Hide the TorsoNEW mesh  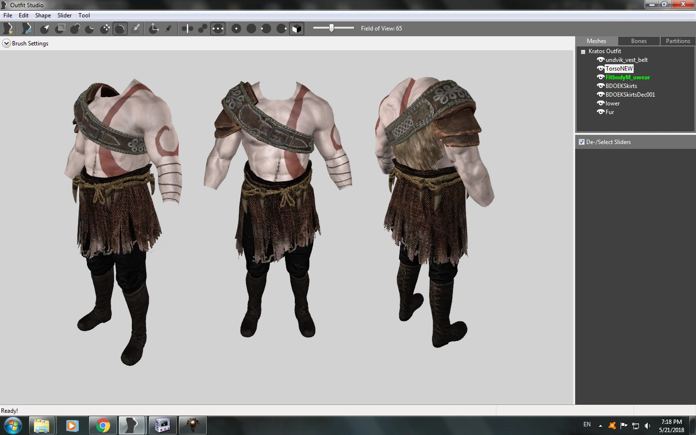coord(601,69)
